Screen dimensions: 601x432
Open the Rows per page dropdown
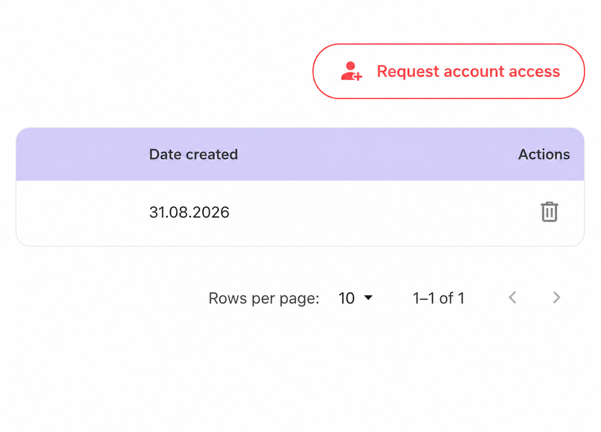tap(355, 298)
